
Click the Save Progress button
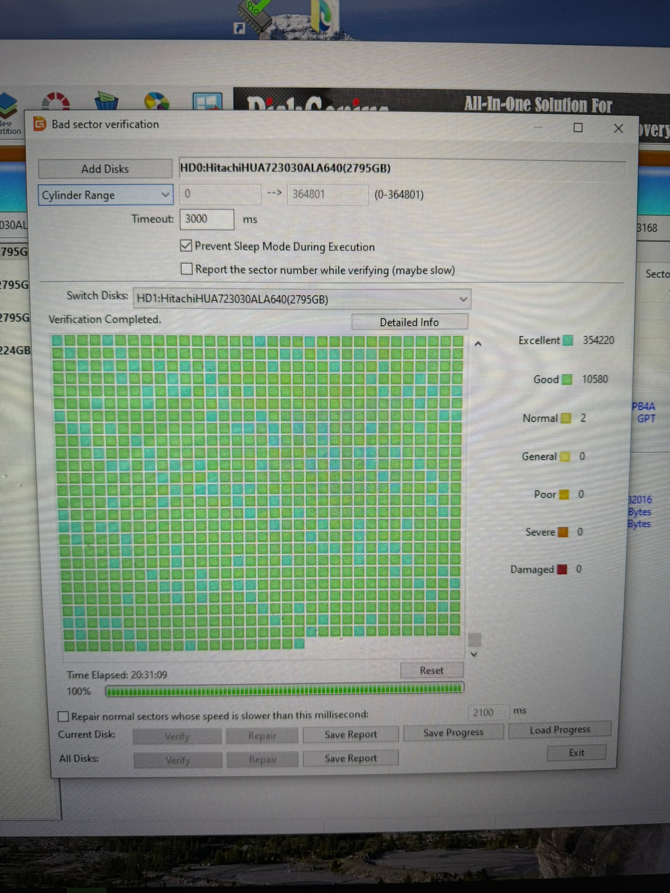[x=453, y=732]
